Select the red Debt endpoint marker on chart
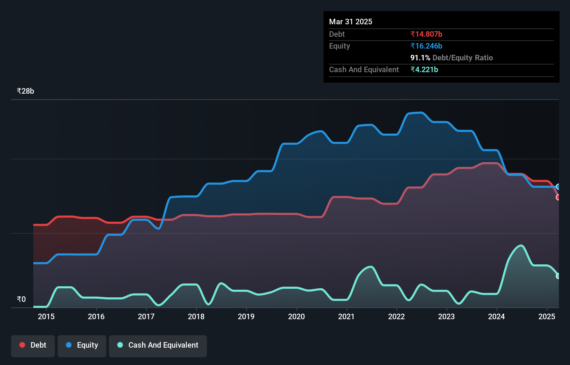This screenshot has height=365, width=570. [558, 197]
